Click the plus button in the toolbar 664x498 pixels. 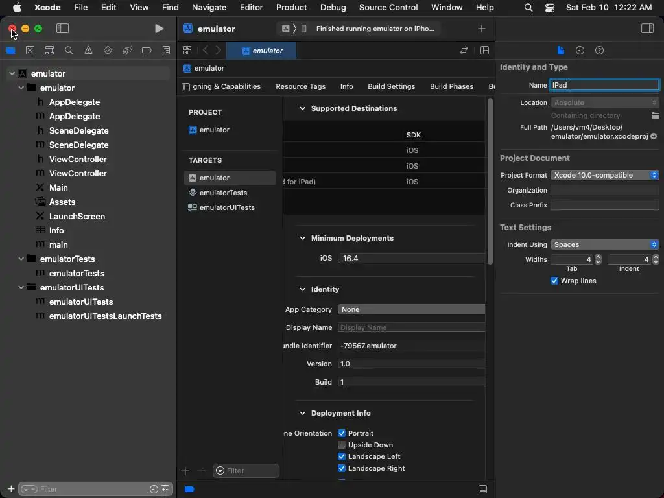[482, 29]
